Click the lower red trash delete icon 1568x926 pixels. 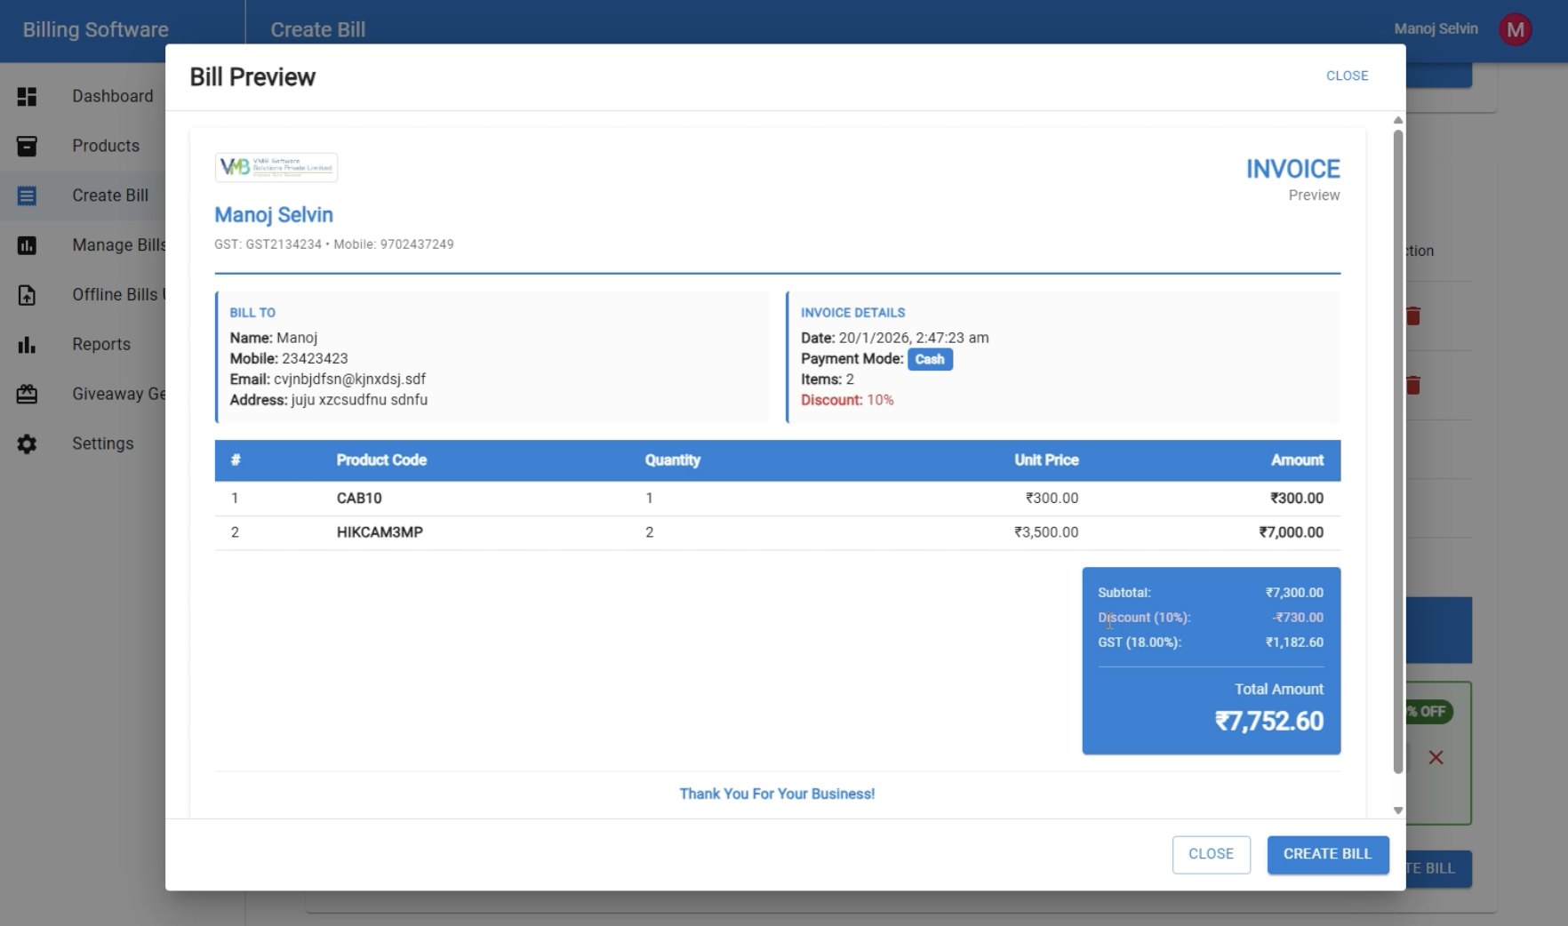click(1415, 385)
